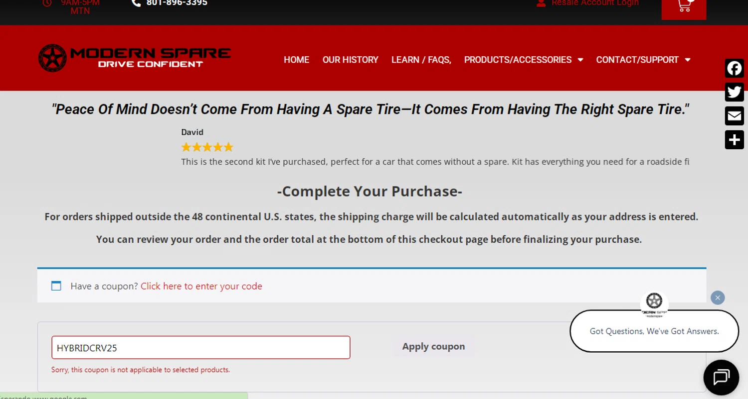Screen dimensions: 748x399
Task: Click the 48 continental U.S. states shipping notice
Action: (372, 217)
